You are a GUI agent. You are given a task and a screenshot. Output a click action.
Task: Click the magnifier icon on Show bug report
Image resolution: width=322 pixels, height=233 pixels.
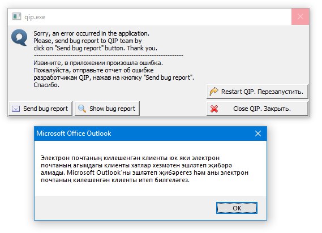click(x=82, y=109)
